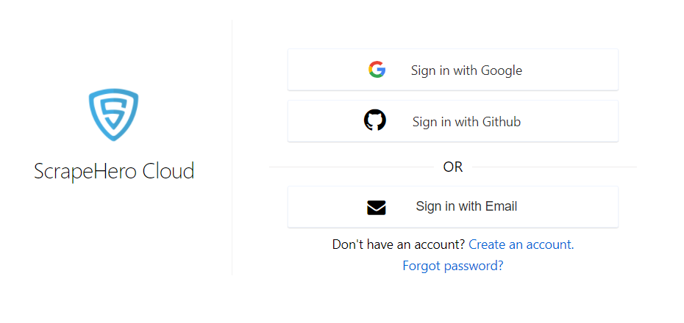Image resolution: width=684 pixels, height=323 pixels.
Task: Click the black envelope email icon
Action: coord(377,208)
